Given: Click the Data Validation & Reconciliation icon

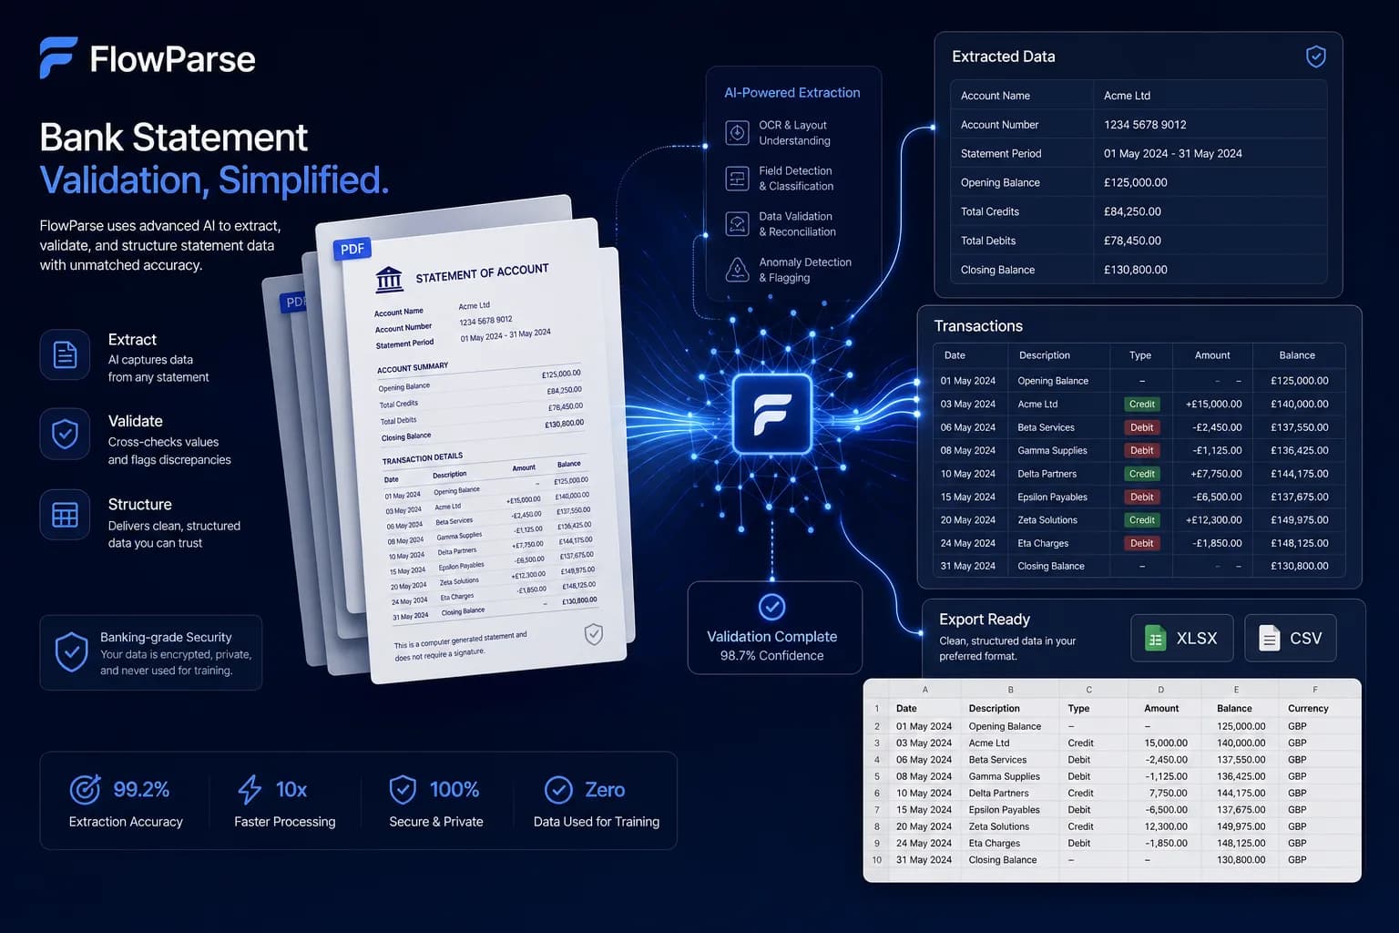Looking at the screenshot, I should [x=737, y=224].
